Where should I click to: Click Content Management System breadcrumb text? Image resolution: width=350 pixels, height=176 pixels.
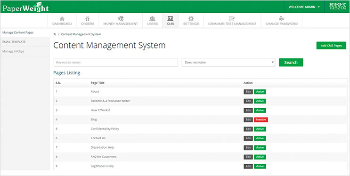coord(81,34)
